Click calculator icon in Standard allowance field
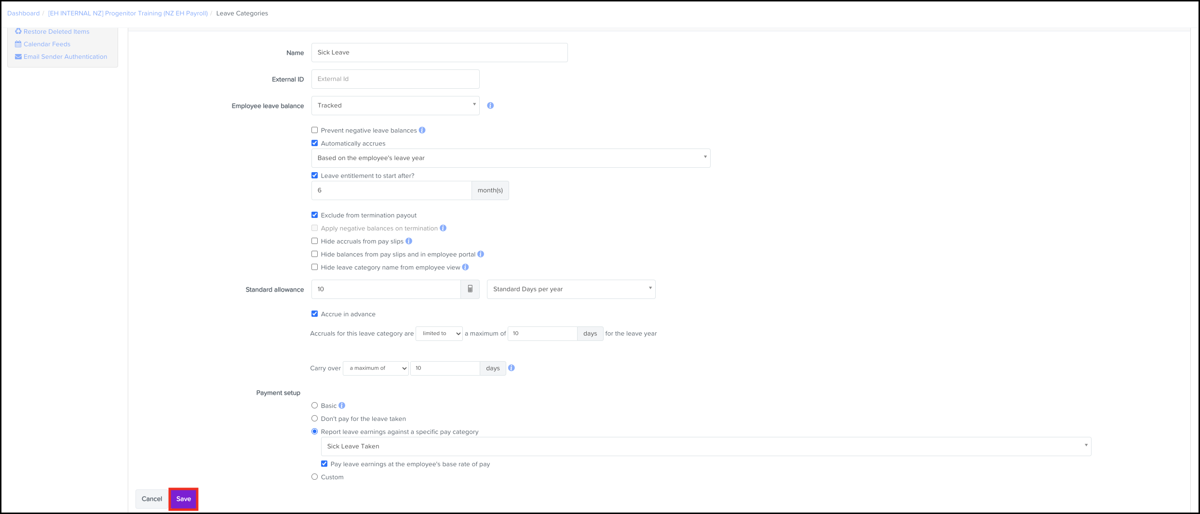 coord(470,289)
